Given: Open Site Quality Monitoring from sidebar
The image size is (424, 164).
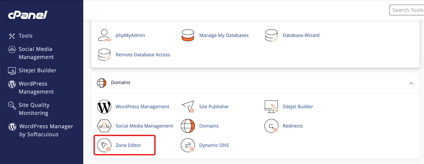Looking at the screenshot, I should [34, 109].
